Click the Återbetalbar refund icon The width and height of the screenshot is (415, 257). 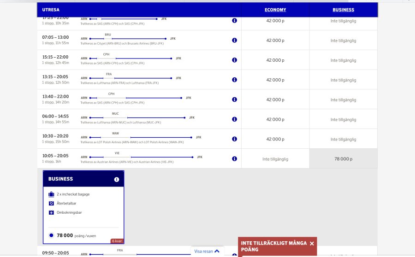(52, 204)
